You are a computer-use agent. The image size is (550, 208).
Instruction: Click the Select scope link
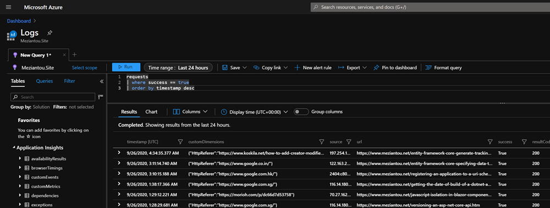click(85, 68)
